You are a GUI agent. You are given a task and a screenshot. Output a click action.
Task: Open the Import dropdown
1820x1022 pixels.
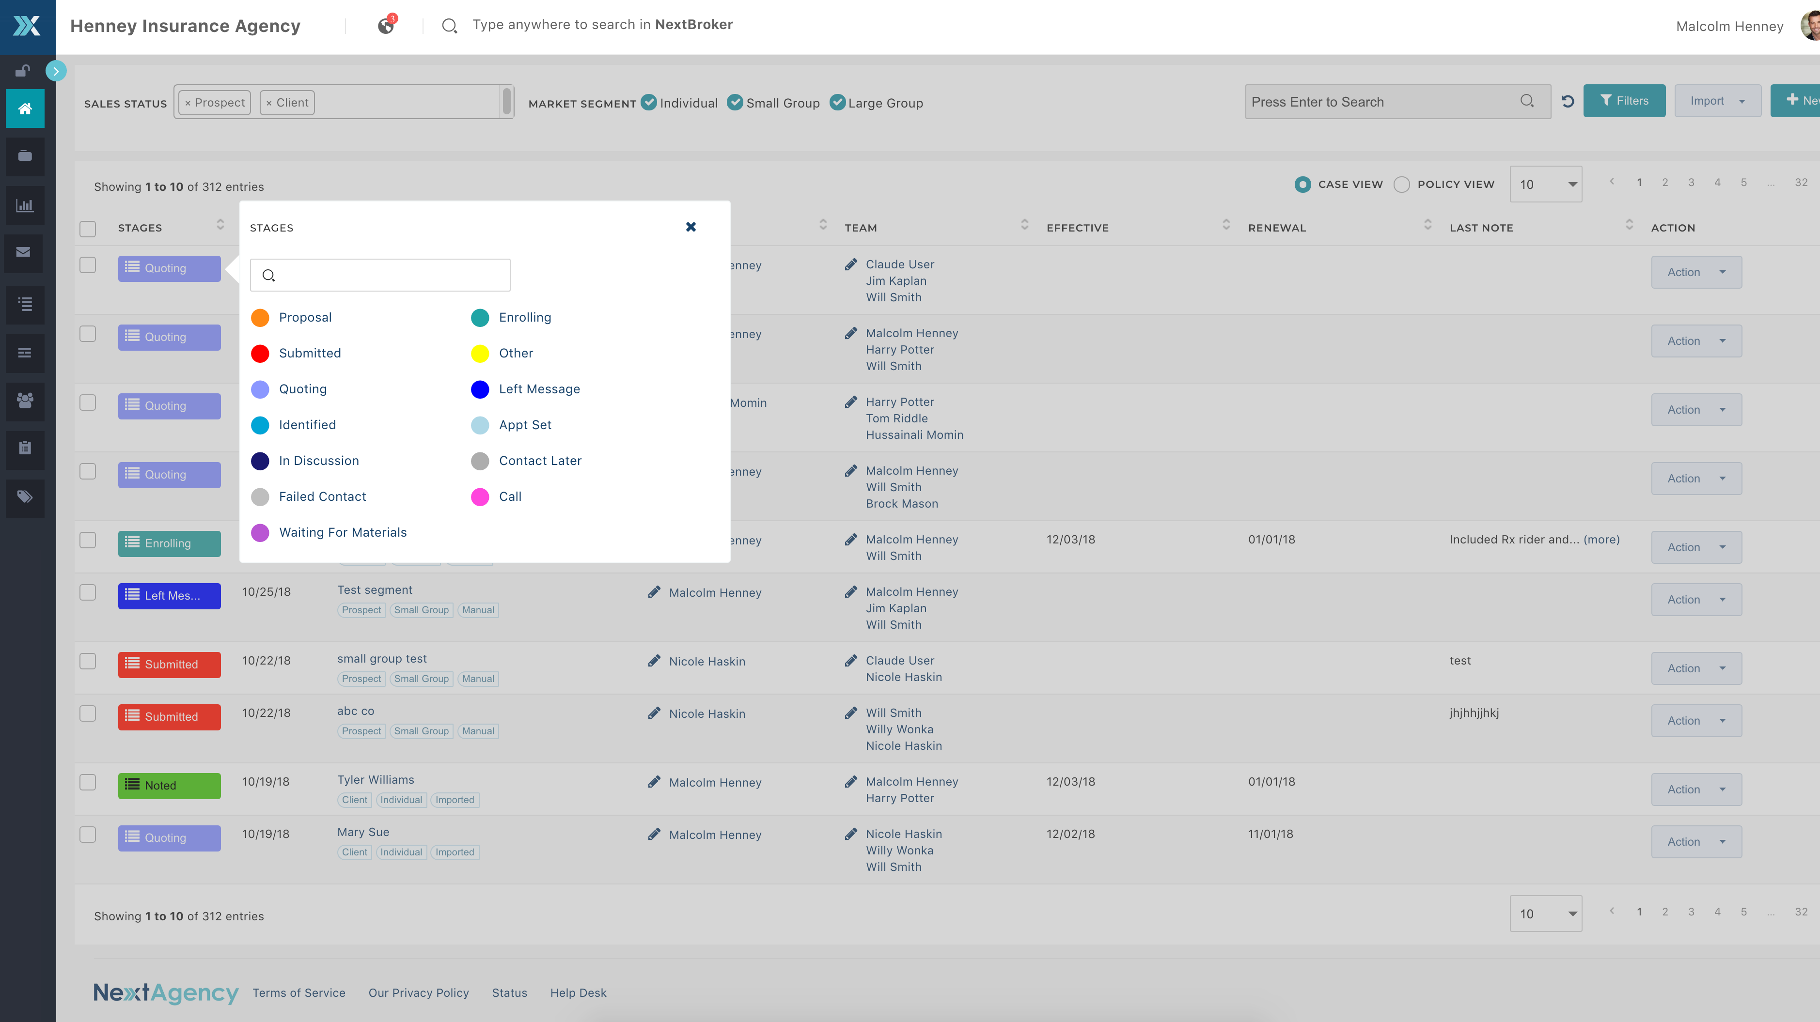click(x=1717, y=101)
